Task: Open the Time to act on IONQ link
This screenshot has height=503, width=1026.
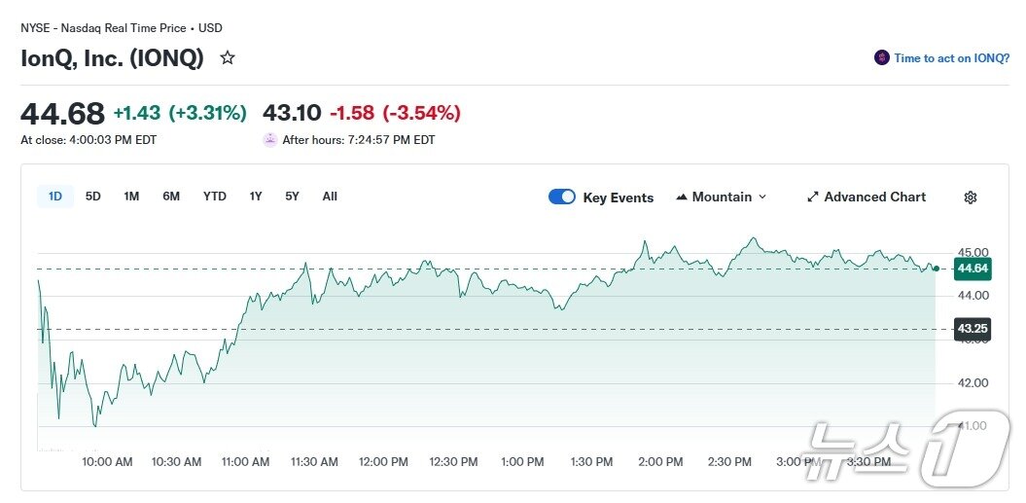Action: tap(951, 58)
